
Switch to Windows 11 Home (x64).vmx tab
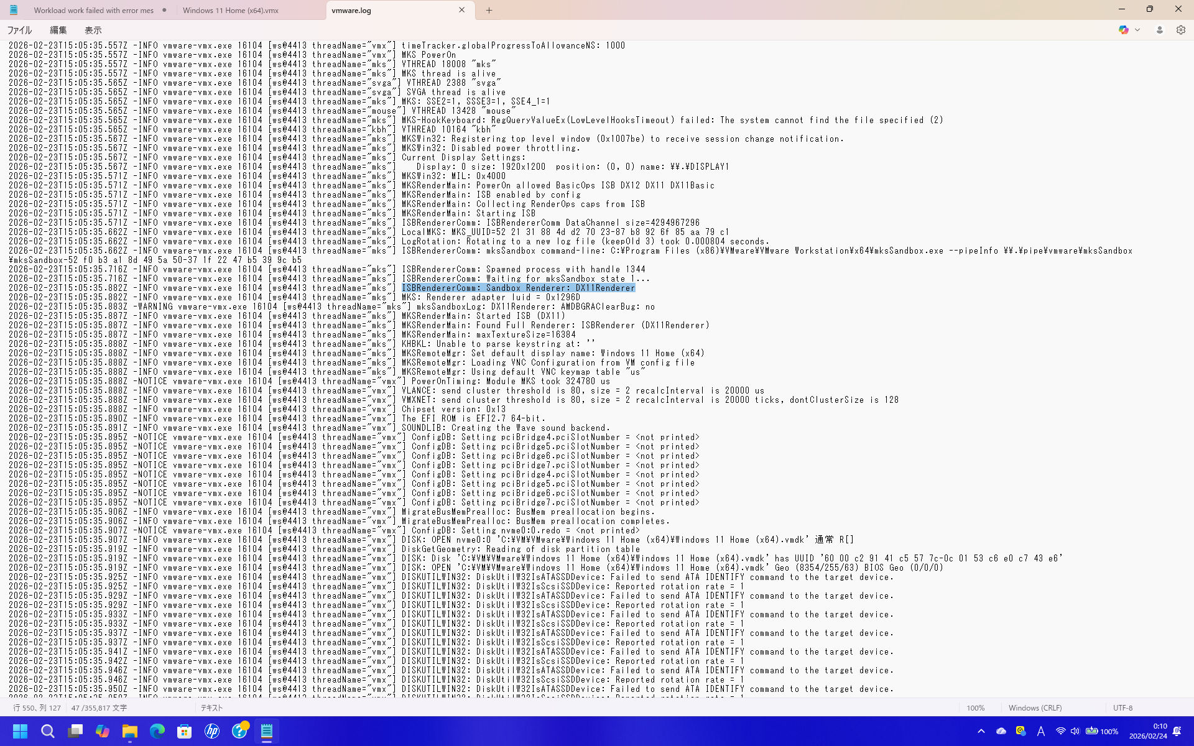pyautogui.click(x=231, y=10)
